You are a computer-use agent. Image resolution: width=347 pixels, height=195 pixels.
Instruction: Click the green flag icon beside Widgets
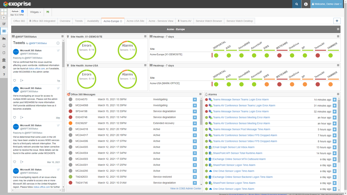48,12
